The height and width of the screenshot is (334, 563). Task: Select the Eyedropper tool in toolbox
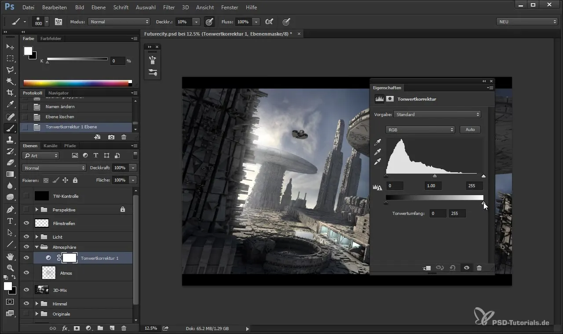click(x=10, y=105)
